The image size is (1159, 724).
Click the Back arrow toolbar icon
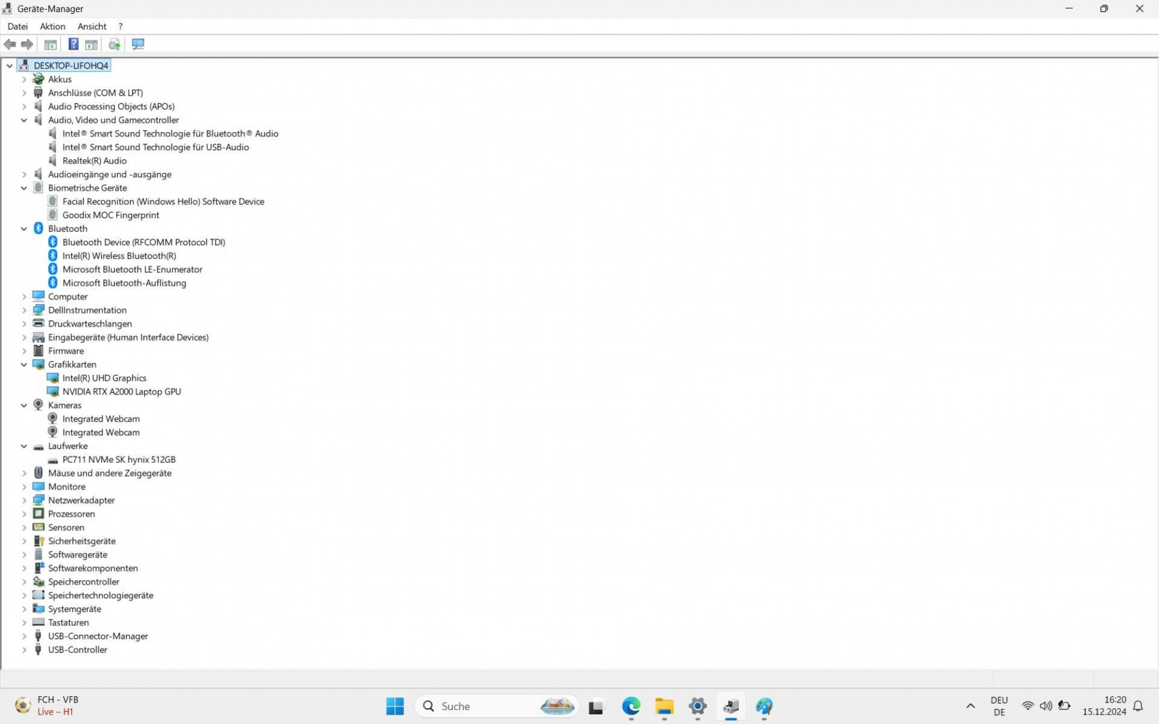point(10,44)
